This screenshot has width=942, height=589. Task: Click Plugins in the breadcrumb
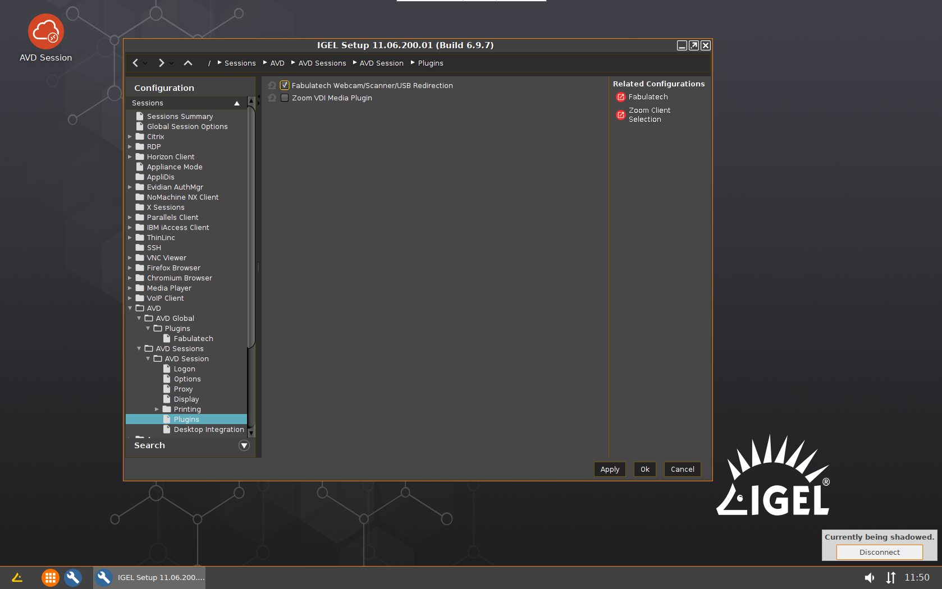point(431,63)
